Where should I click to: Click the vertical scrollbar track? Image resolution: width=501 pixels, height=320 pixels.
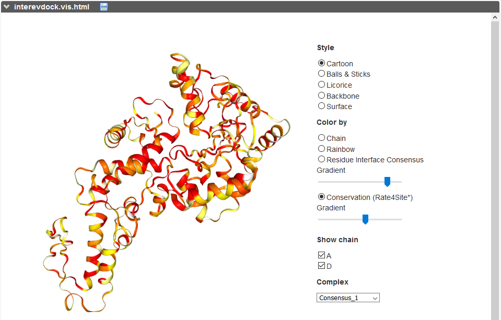coord(495,171)
